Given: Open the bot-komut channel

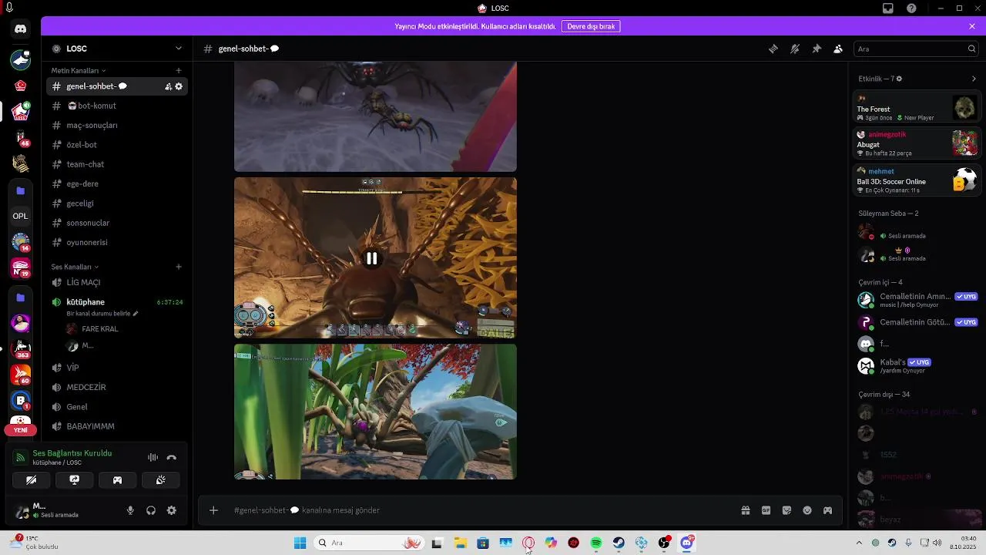Looking at the screenshot, I should click(x=117, y=106).
